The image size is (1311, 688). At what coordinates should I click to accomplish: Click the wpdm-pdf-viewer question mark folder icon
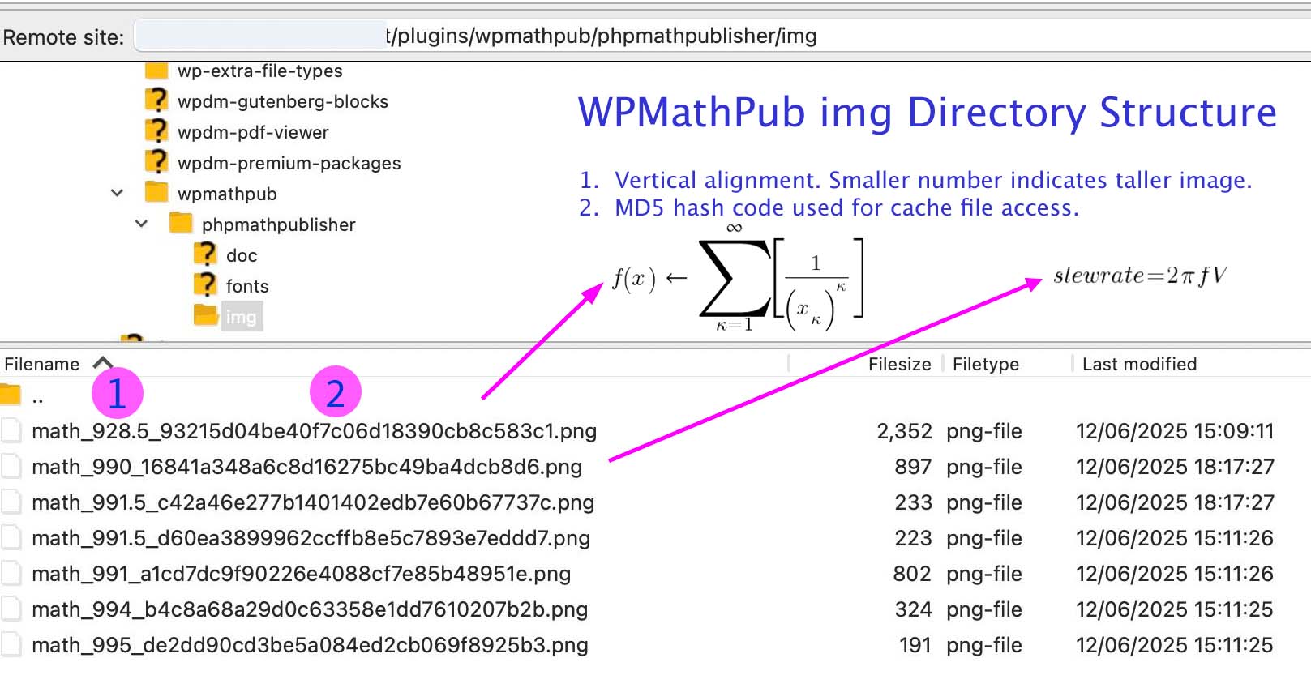[x=156, y=131]
